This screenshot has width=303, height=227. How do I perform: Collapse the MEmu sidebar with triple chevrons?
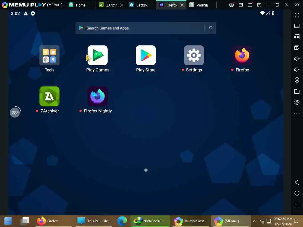pos(297,5)
